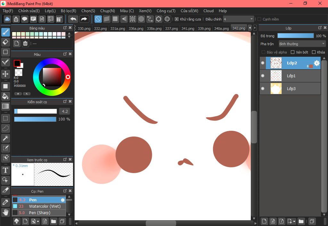Open the Cloud menu
The width and height of the screenshot is (328, 226).
click(x=208, y=11)
